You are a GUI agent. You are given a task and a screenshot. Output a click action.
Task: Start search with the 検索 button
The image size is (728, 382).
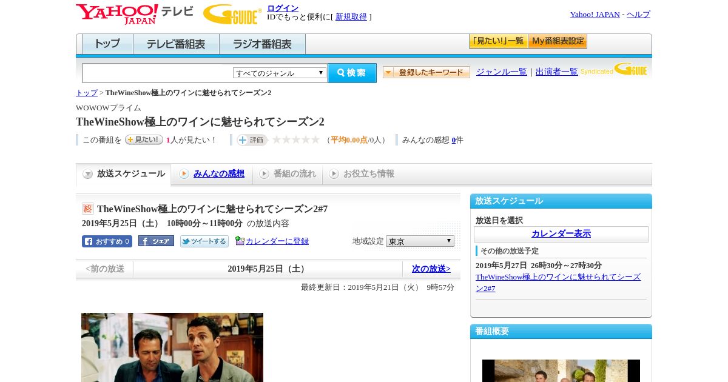(x=352, y=73)
